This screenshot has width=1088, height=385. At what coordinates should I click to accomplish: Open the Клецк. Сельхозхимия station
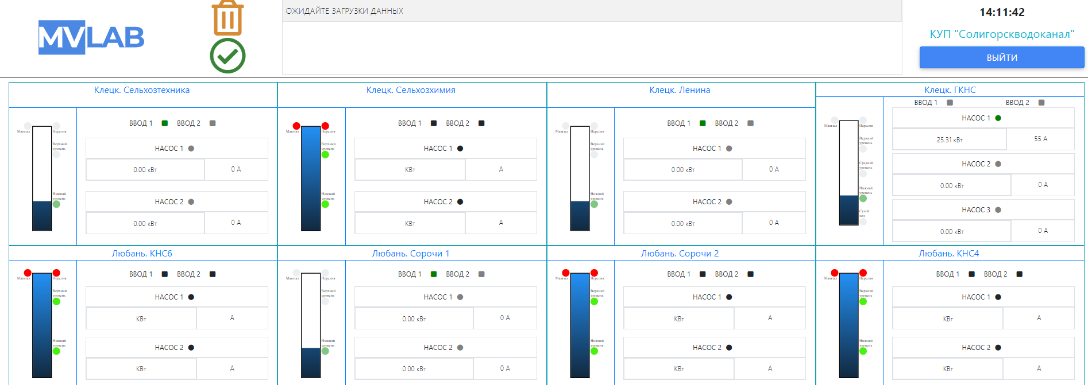point(411,90)
